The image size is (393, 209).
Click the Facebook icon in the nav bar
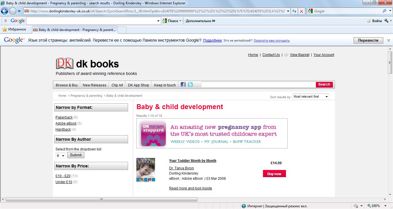183,85
